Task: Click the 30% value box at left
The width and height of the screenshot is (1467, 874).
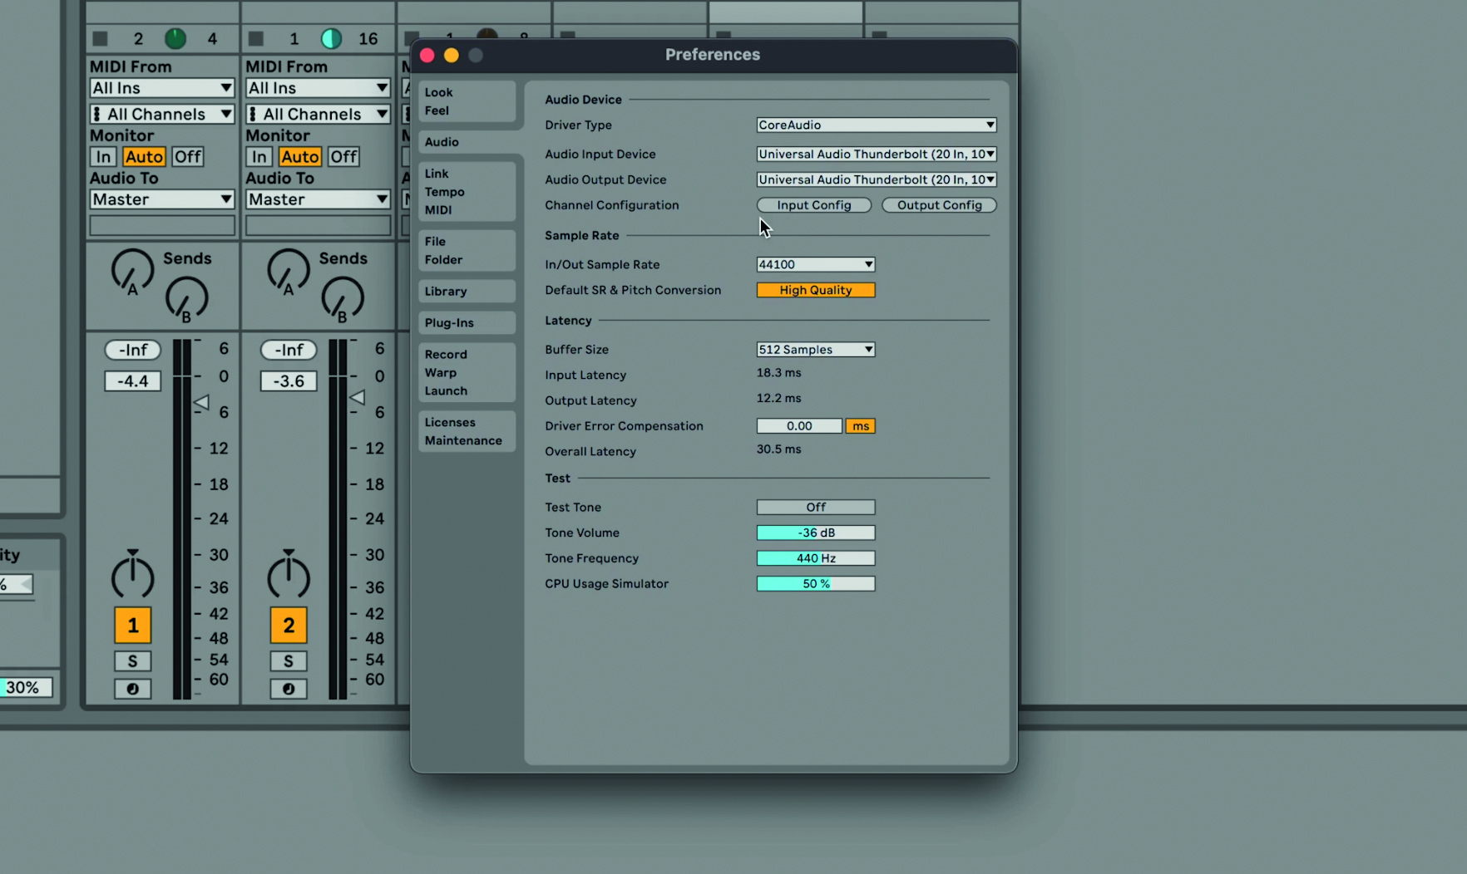Action: (x=24, y=688)
